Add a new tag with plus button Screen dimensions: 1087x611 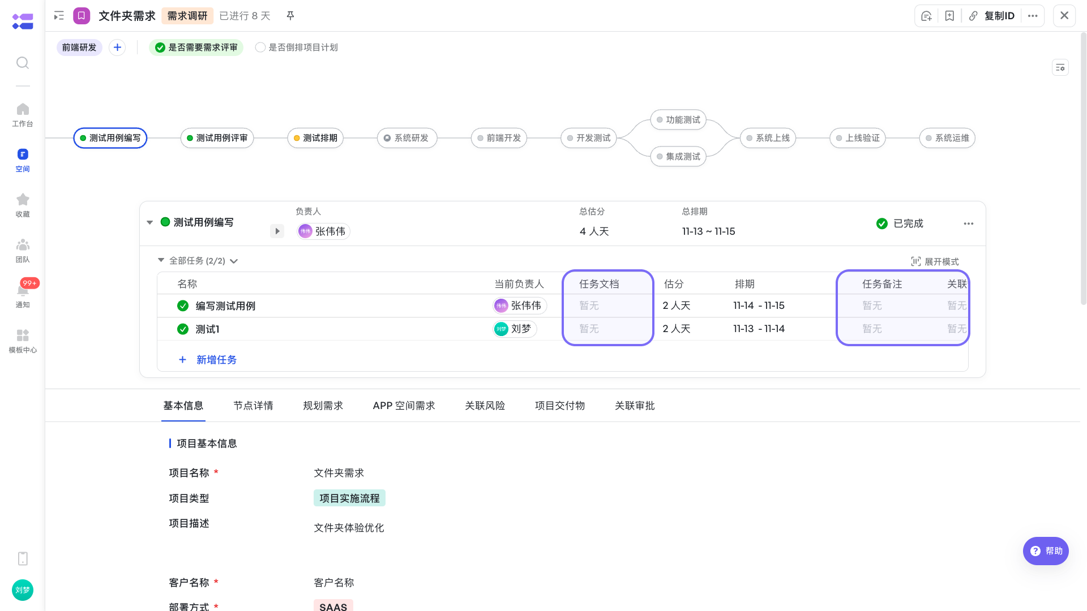pos(117,48)
